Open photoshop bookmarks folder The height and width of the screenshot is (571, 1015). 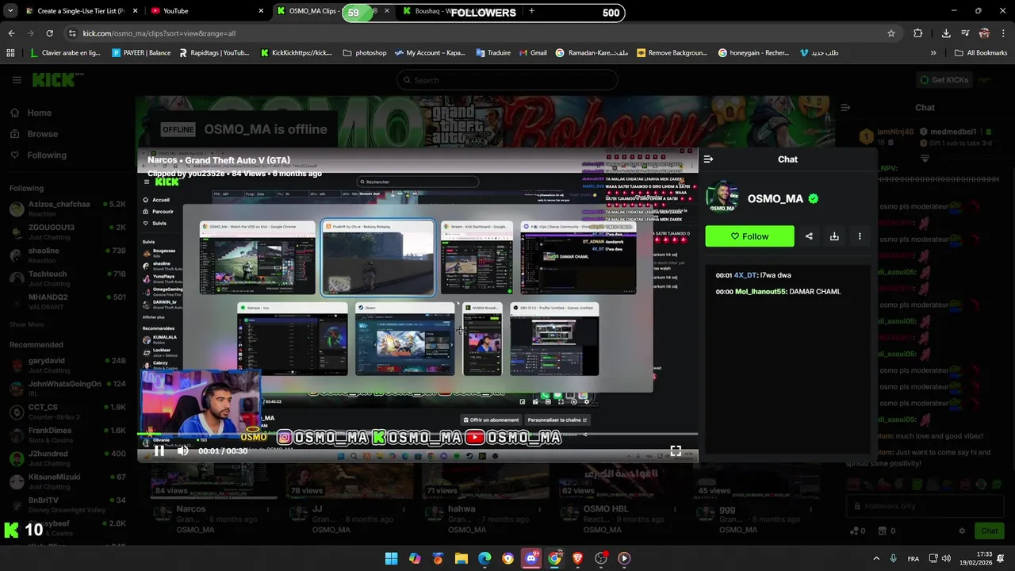[x=365, y=53]
